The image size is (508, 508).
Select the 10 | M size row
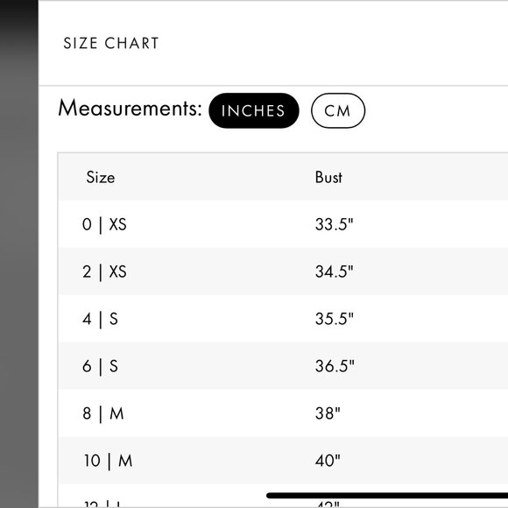pos(283,461)
